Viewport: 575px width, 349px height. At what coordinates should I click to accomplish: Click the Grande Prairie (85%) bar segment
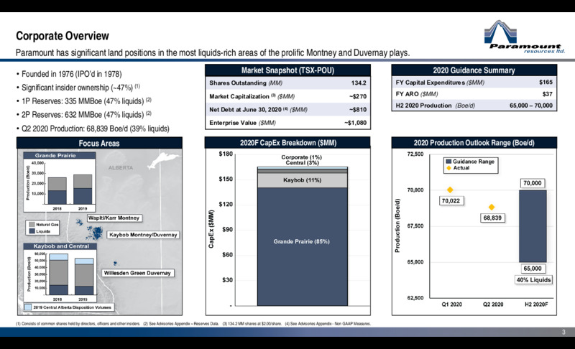302,246
